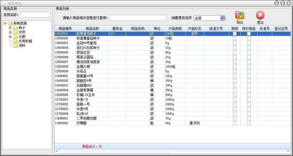Click the 产品规格 column header

[x=175, y=29]
